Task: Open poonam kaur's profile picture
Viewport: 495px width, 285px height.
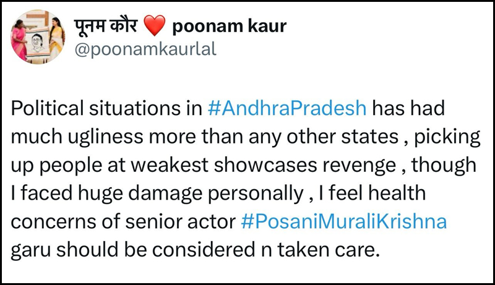Action: pos(38,37)
